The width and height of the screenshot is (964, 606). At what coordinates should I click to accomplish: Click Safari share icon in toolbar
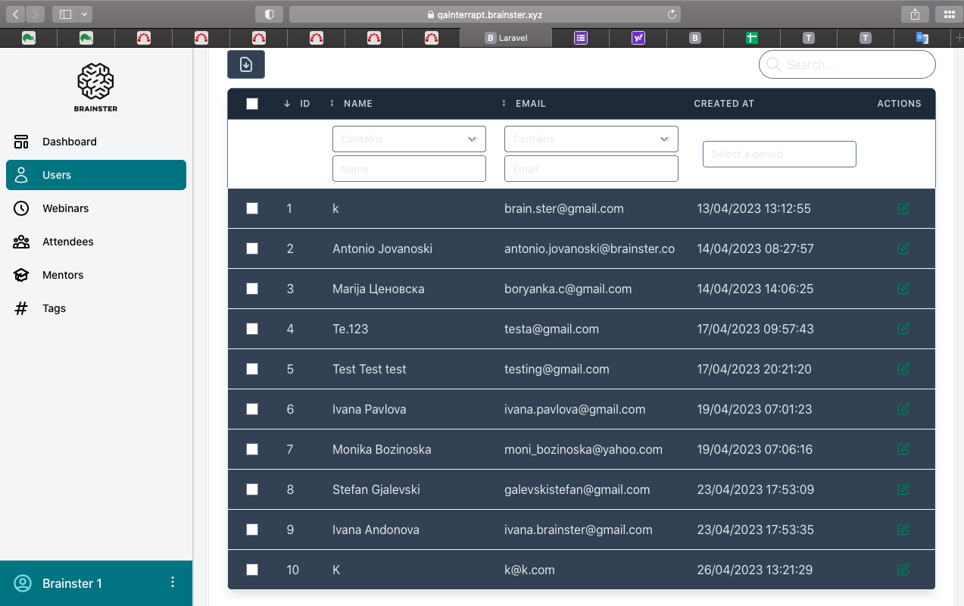(x=915, y=14)
